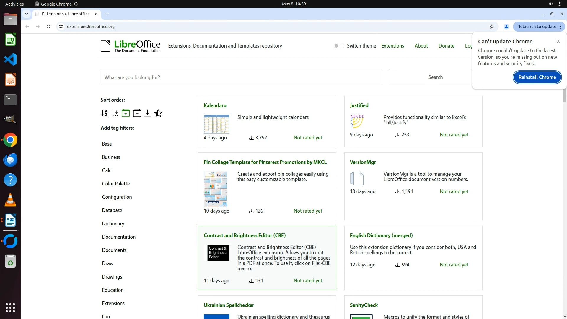
Task: Filter by the Calc tag
Action: tap(107, 170)
